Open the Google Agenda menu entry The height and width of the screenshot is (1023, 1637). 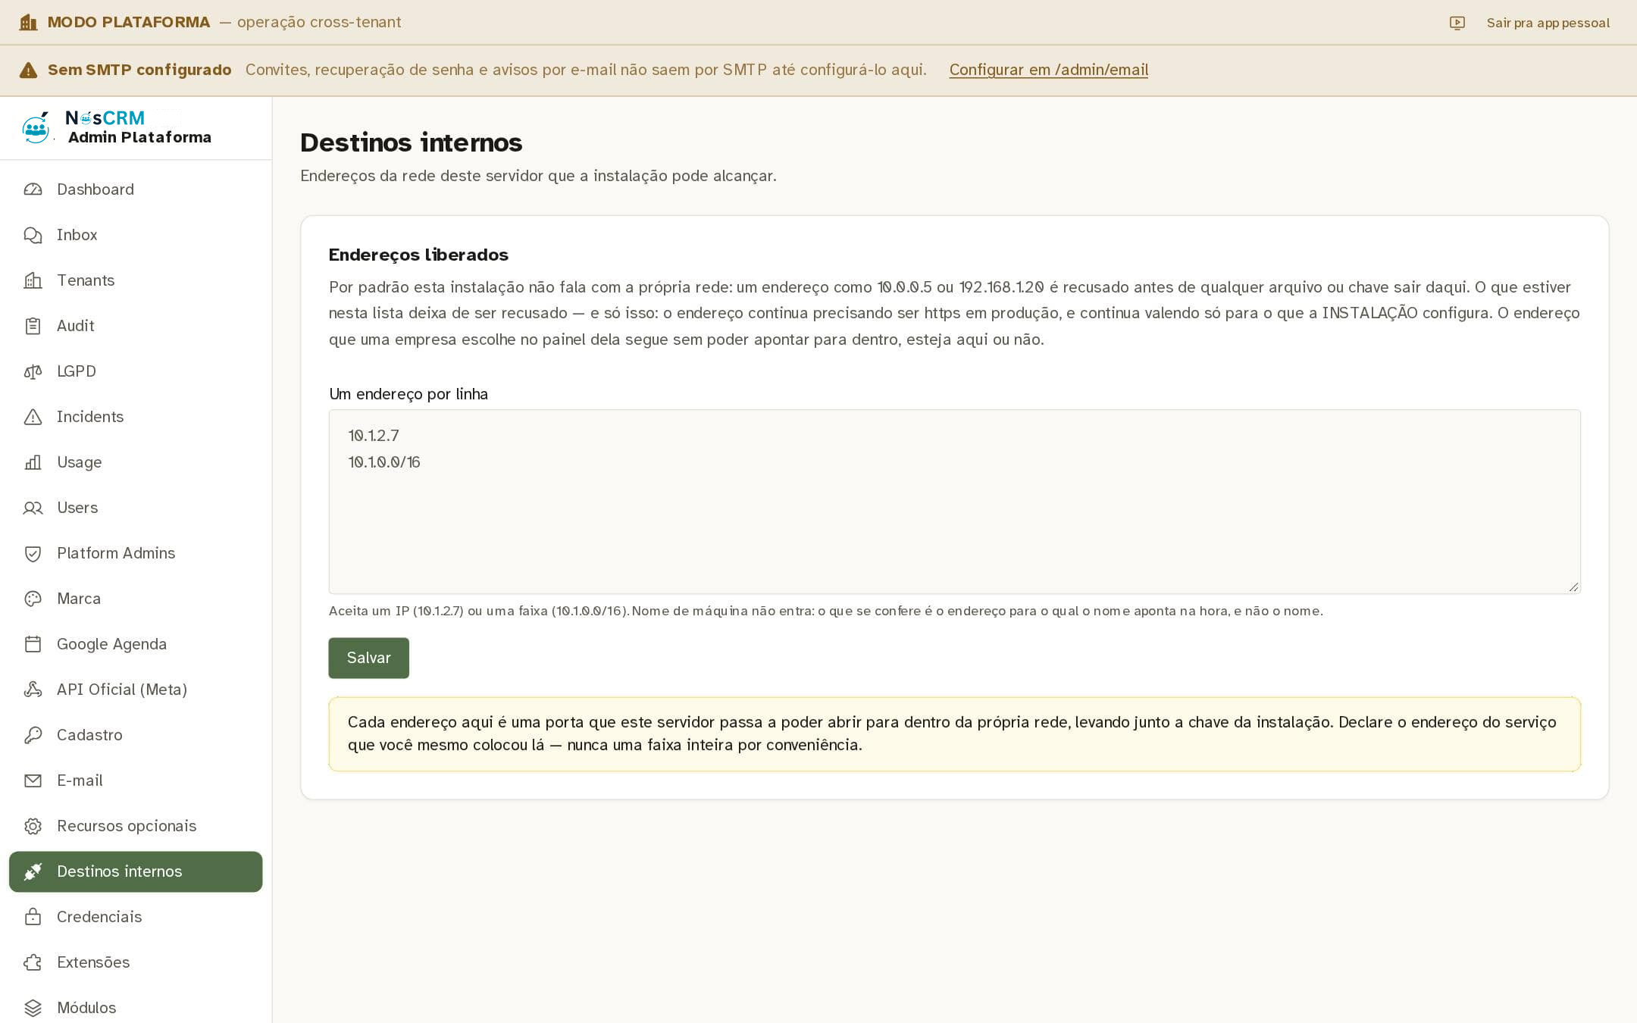tap(136, 644)
